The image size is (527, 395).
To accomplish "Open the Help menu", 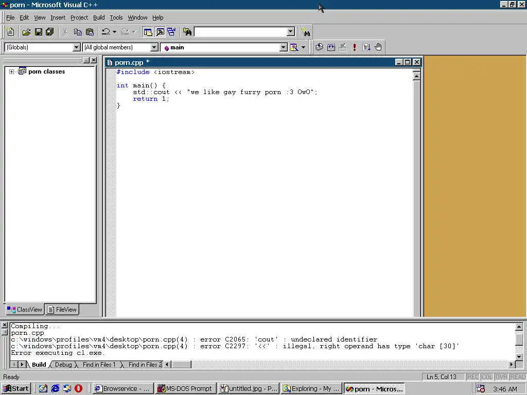I will coord(158,18).
